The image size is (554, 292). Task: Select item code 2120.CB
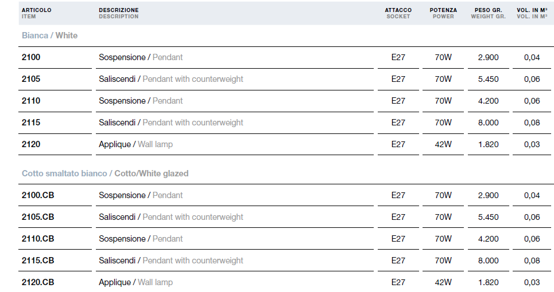coord(38,282)
